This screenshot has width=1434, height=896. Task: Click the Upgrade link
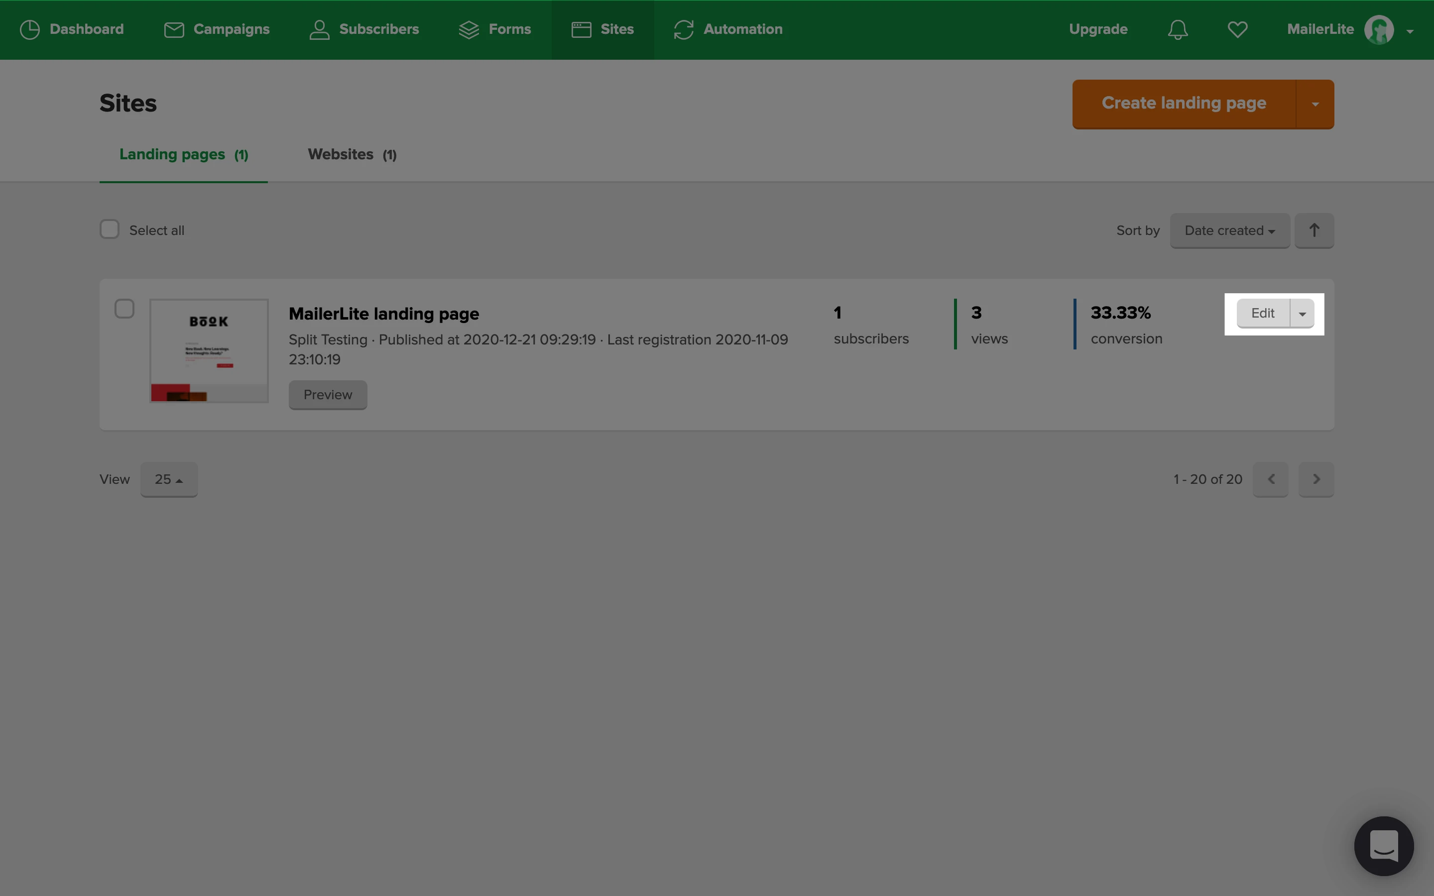coord(1098,30)
